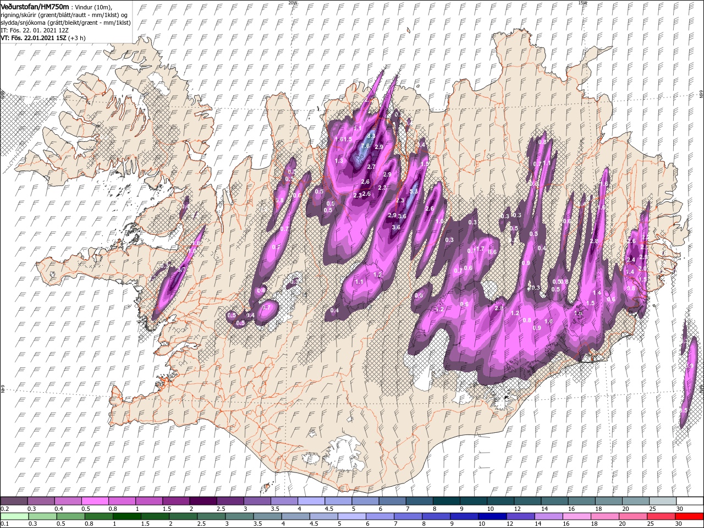Click the '20W' longitude label
The width and height of the screenshot is (704, 528).
[293, 3]
